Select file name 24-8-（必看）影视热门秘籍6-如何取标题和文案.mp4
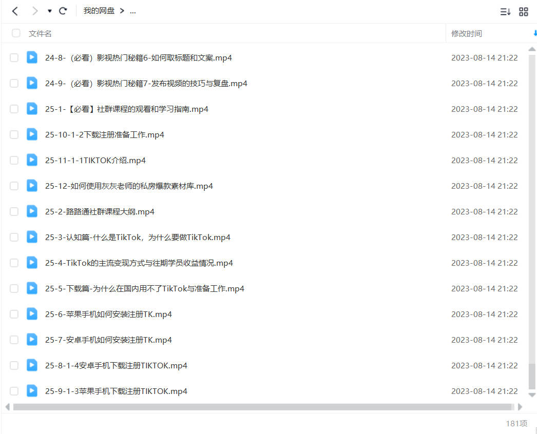This screenshot has height=434, width=537. 139,58
